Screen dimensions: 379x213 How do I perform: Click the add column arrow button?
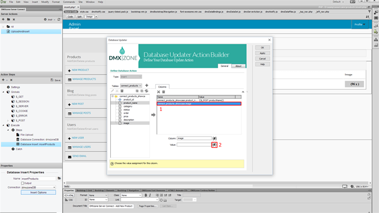pyautogui.click(x=153, y=115)
